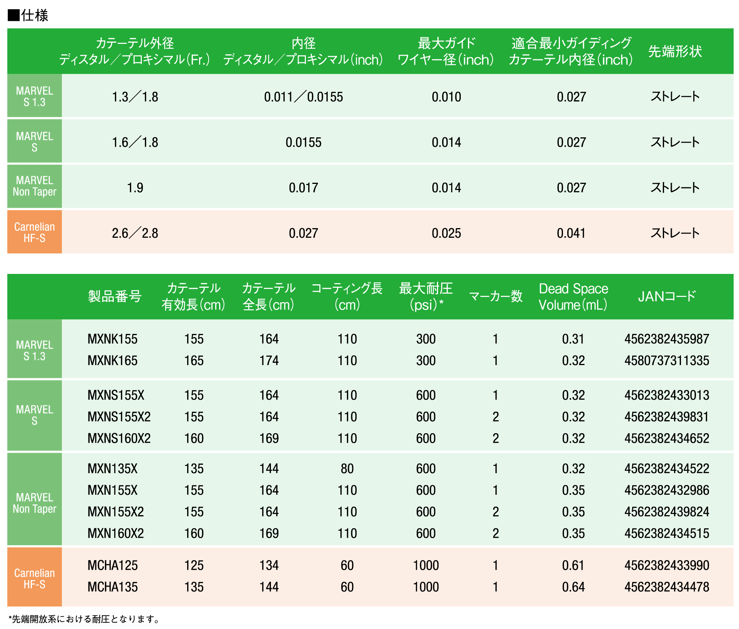
Task: Click product number MXN135X
Action: point(112,469)
